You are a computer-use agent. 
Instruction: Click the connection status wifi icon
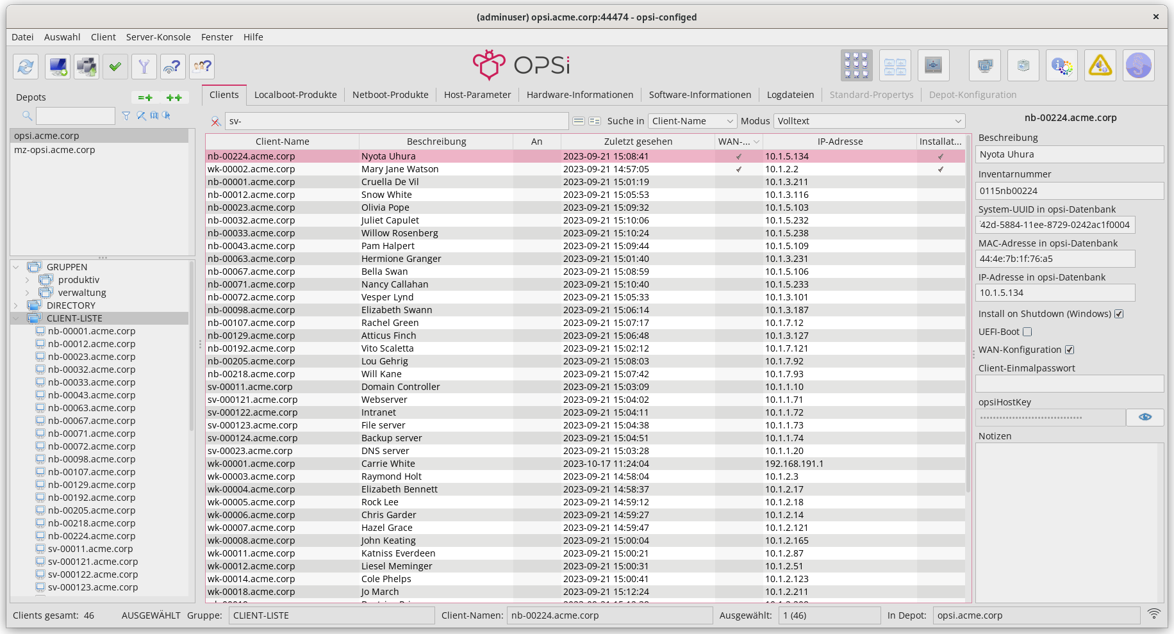[1154, 614]
